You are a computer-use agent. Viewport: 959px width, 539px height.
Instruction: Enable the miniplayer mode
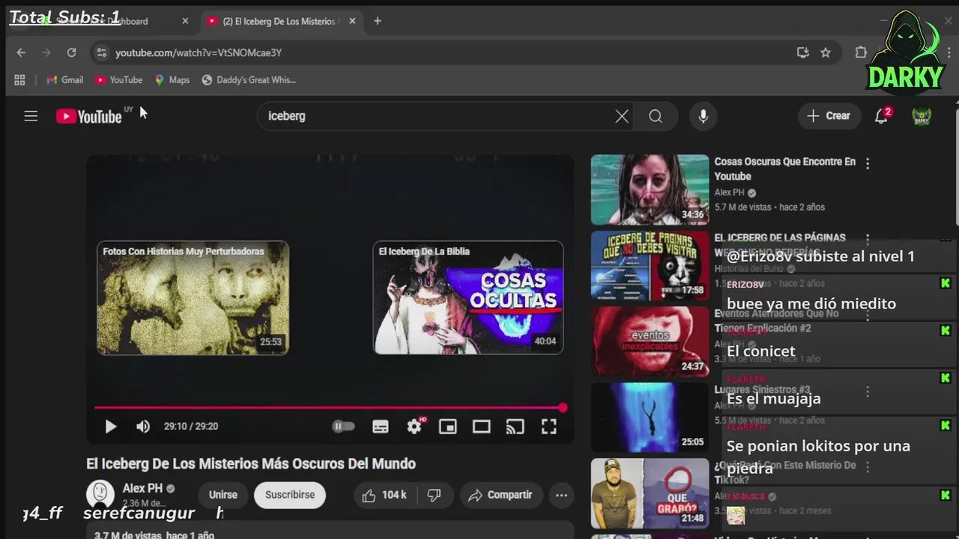pyautogui.click(x=448, y=427)
